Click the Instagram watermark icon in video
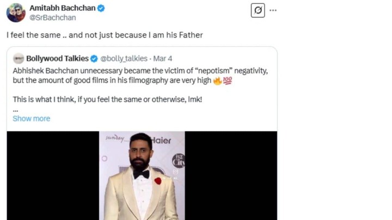This screenshot has height=220, width=392. click(x=175, y=172)
